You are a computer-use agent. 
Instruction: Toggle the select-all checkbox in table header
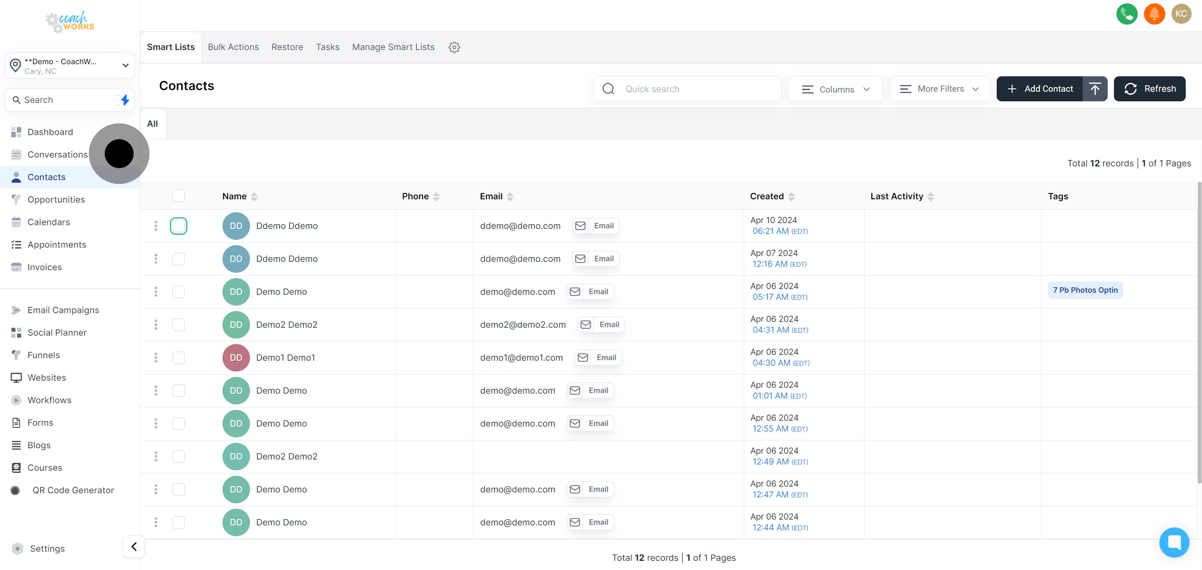(178, 196)
